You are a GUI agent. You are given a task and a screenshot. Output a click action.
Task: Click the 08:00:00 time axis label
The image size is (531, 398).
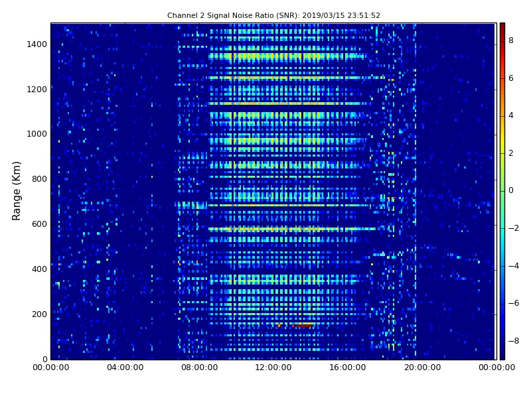pyautogui.click(x=200, y=367)
